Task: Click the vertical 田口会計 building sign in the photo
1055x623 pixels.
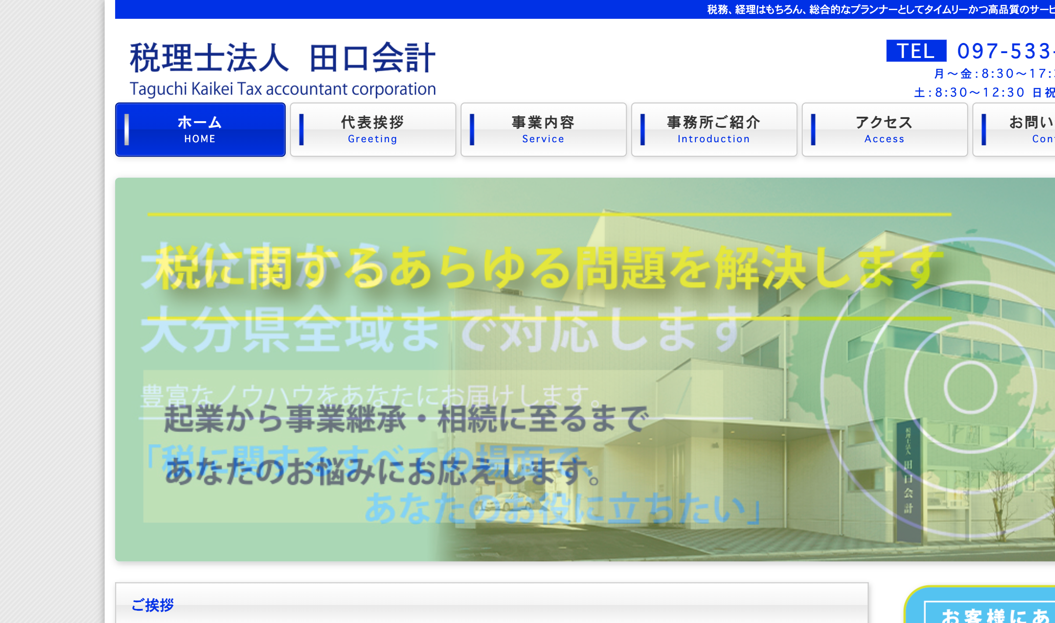Action: [908, 481]
